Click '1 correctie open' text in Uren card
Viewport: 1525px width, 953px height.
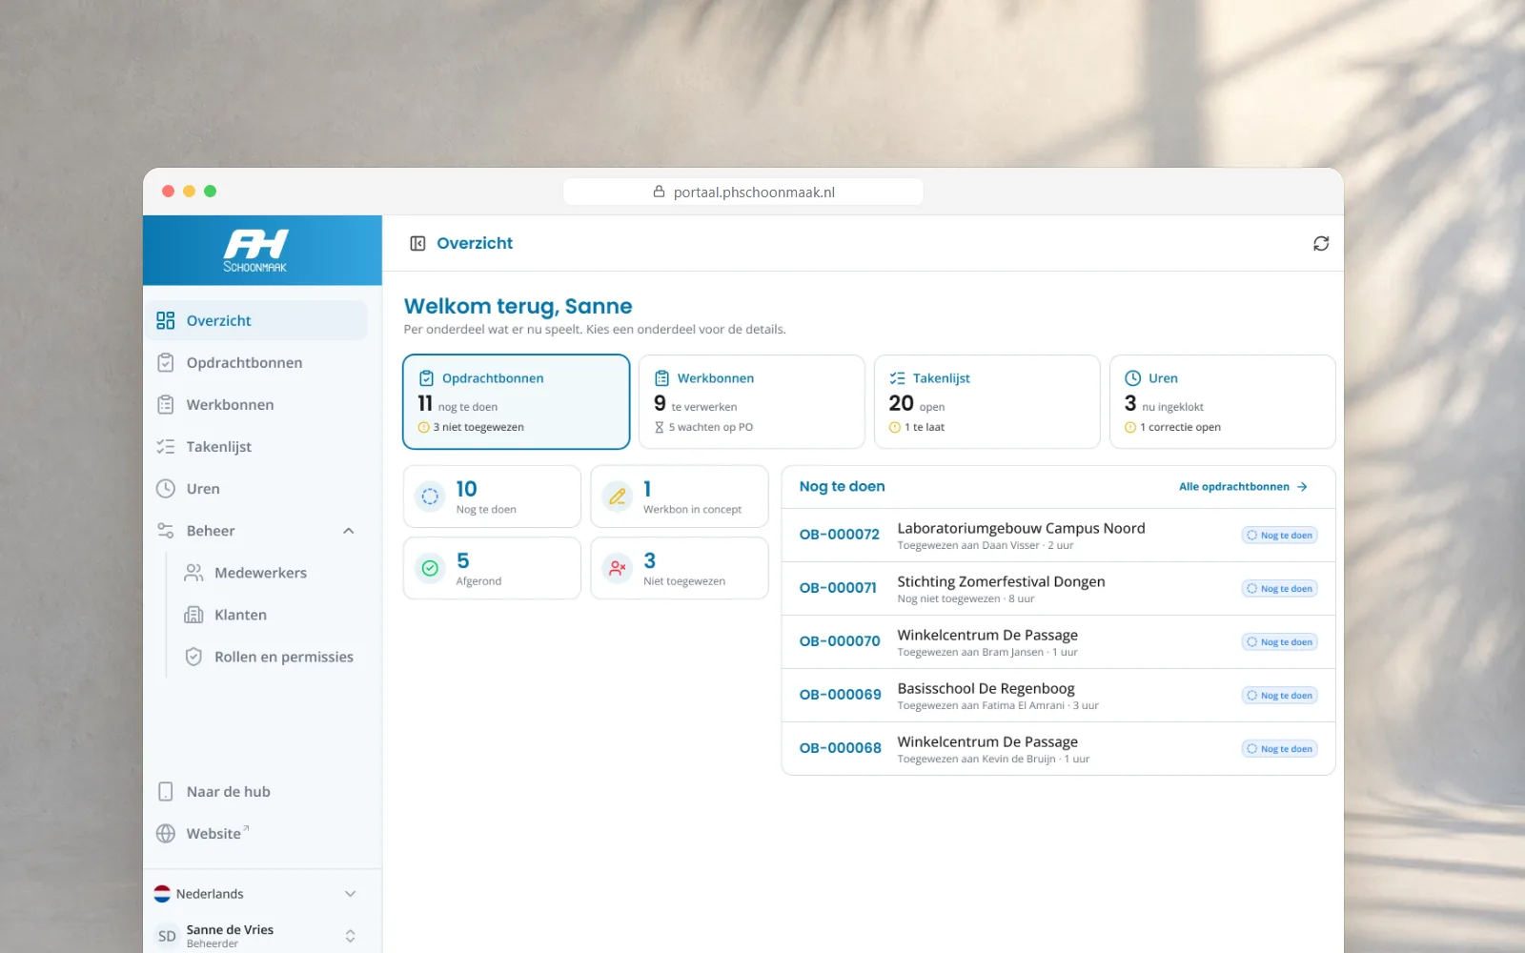[1180, 428]
